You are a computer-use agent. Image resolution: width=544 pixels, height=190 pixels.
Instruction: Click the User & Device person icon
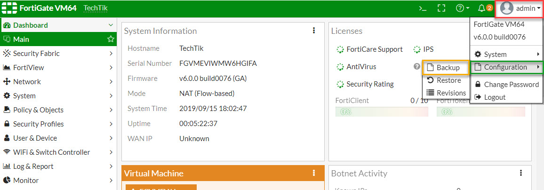6,138
